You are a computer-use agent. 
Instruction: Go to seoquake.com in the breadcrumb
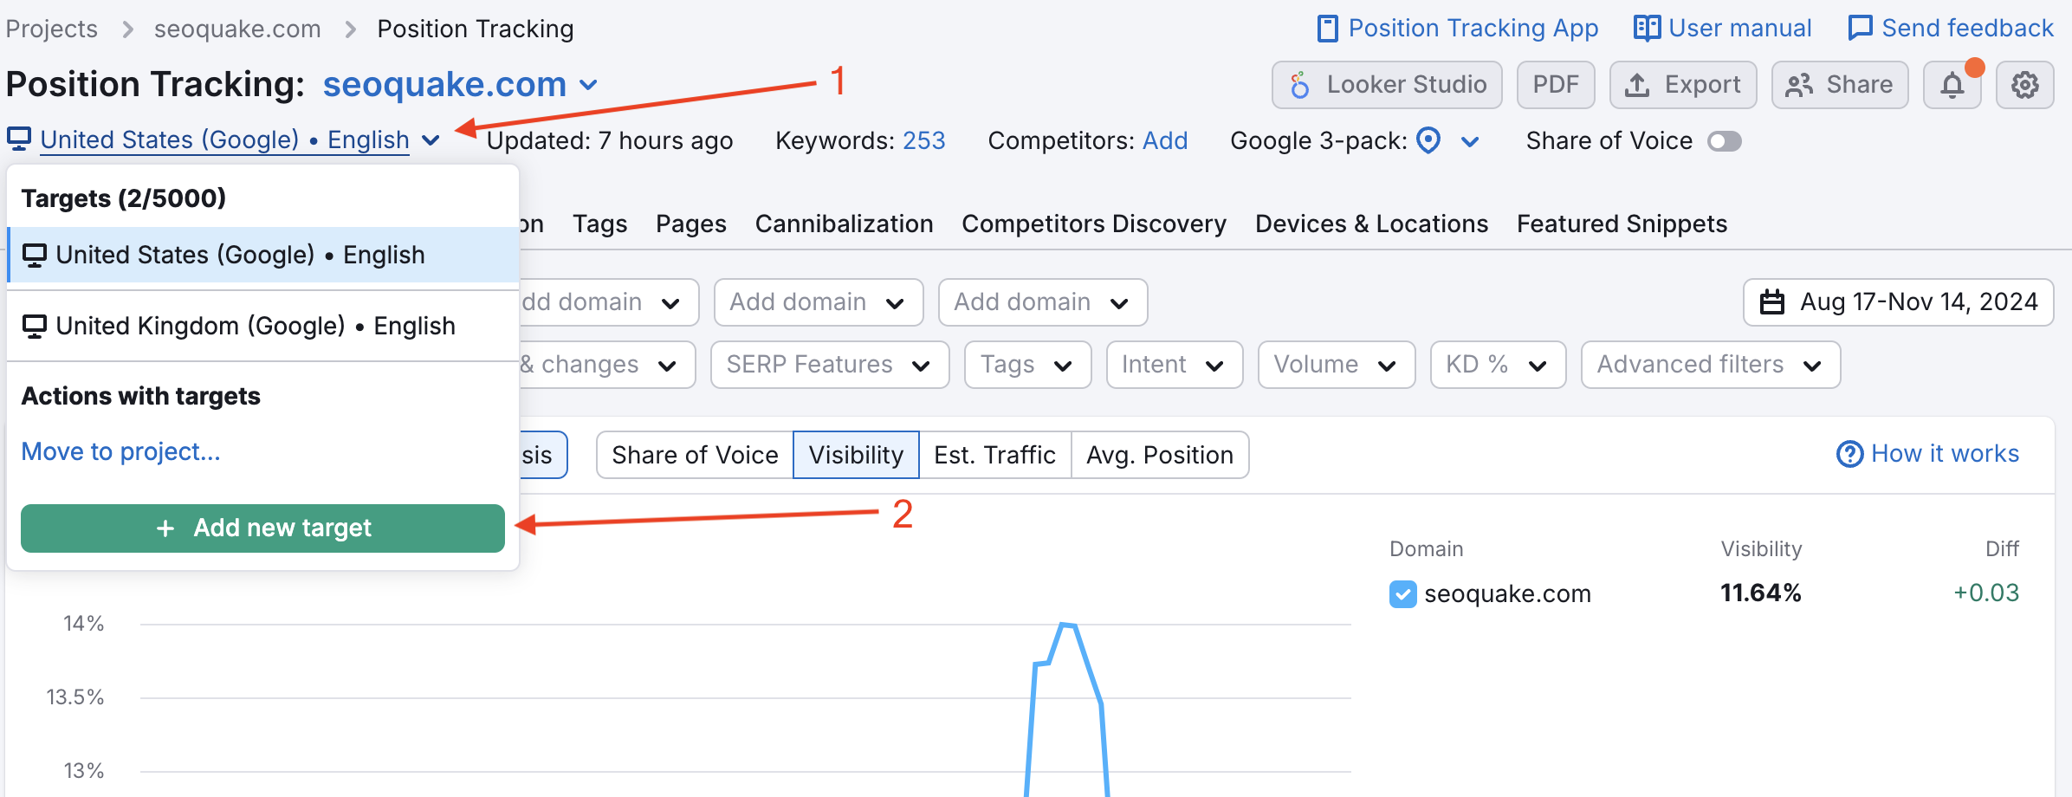[x=237, y=29]
